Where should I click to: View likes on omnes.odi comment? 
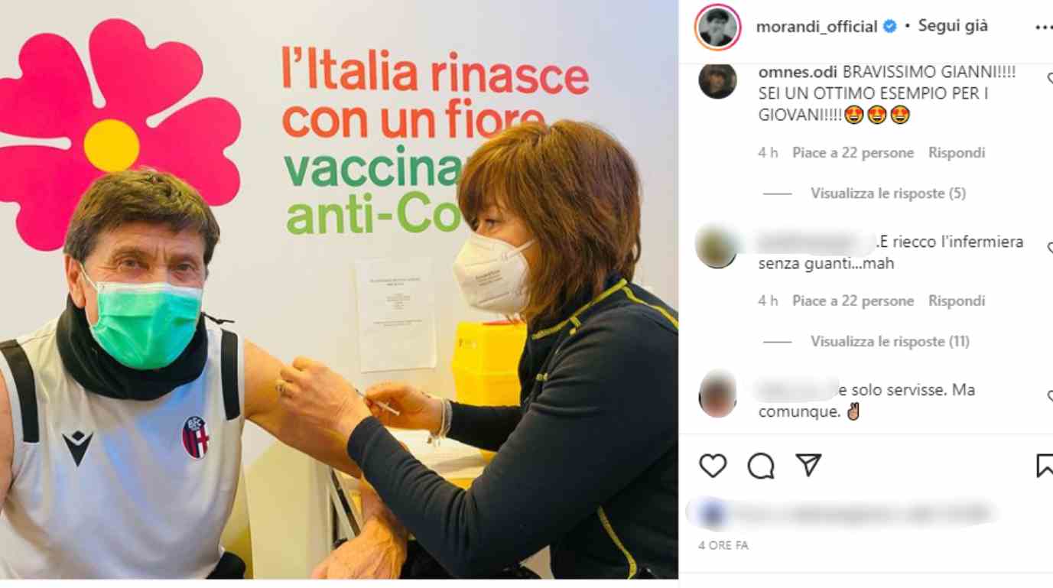853,153
